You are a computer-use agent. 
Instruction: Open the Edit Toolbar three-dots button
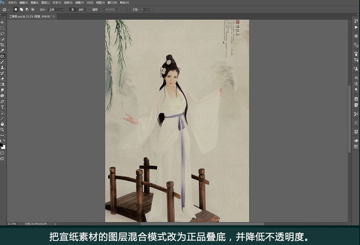pyautogui.click(x=2, y=135)
